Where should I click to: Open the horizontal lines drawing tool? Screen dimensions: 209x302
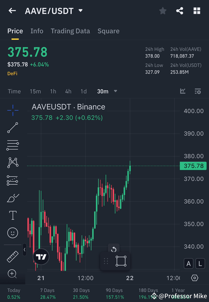point(13,145)
